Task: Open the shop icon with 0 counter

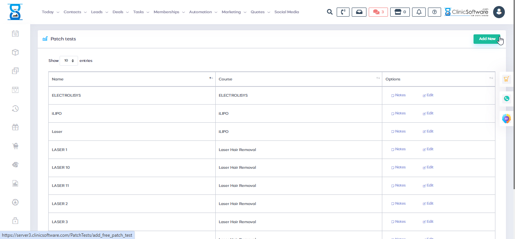Action: click(400, 12)
